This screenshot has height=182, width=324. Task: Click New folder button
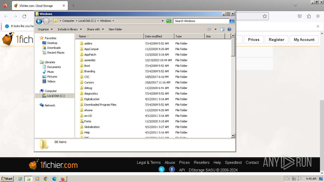[115, 29]
